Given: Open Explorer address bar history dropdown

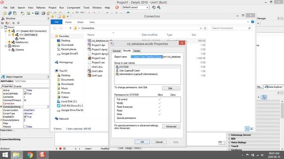Looking at the screenshot, I should [201, 28].
